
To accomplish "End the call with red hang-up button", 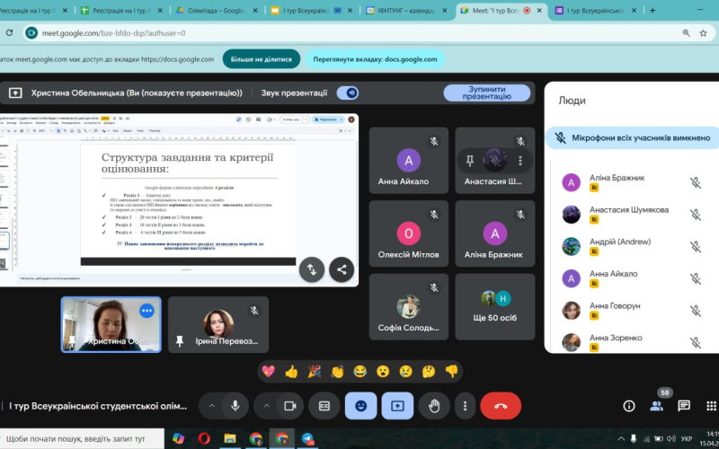I will 501,406.
